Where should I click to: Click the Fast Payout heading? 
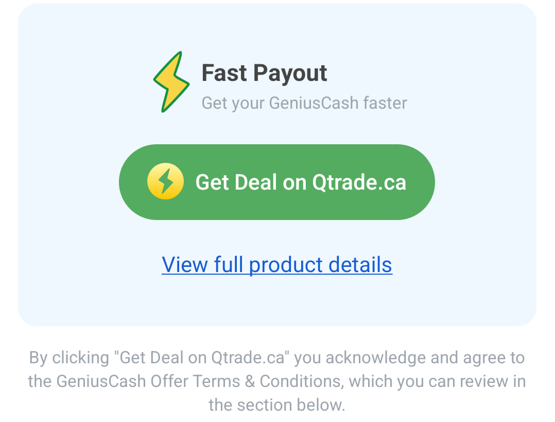[x=265, y=73]
